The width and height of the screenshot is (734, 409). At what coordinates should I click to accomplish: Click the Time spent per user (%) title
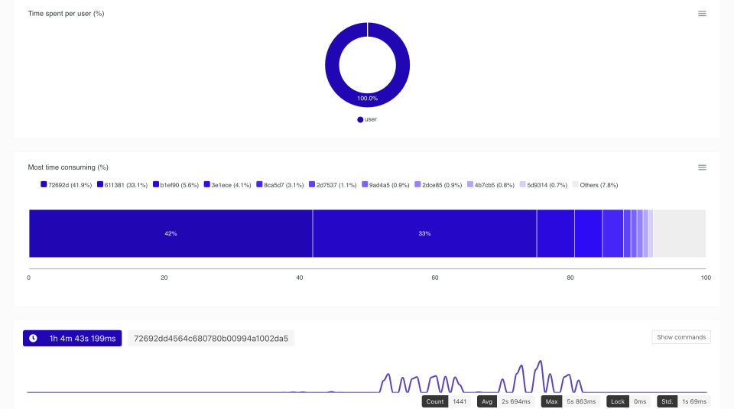coord(66,14)
